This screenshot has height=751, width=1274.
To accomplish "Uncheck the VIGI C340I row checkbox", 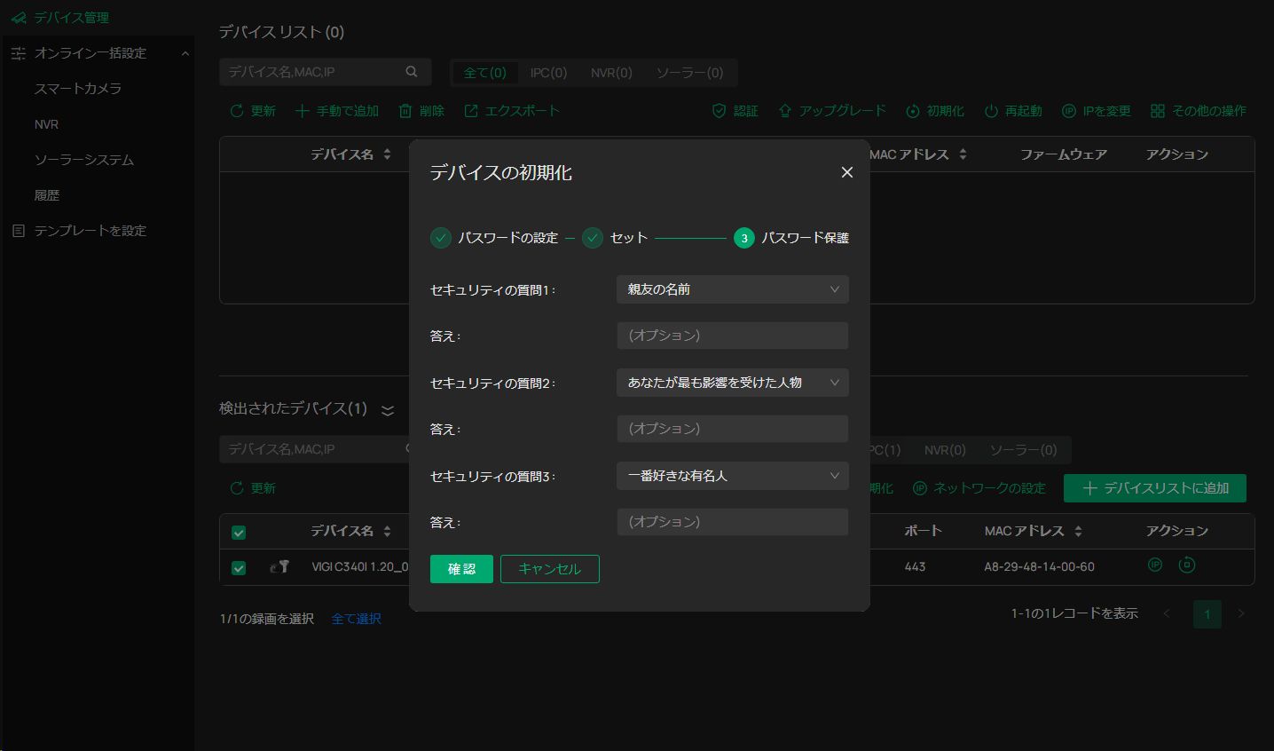I will click(x=239, y=567).
